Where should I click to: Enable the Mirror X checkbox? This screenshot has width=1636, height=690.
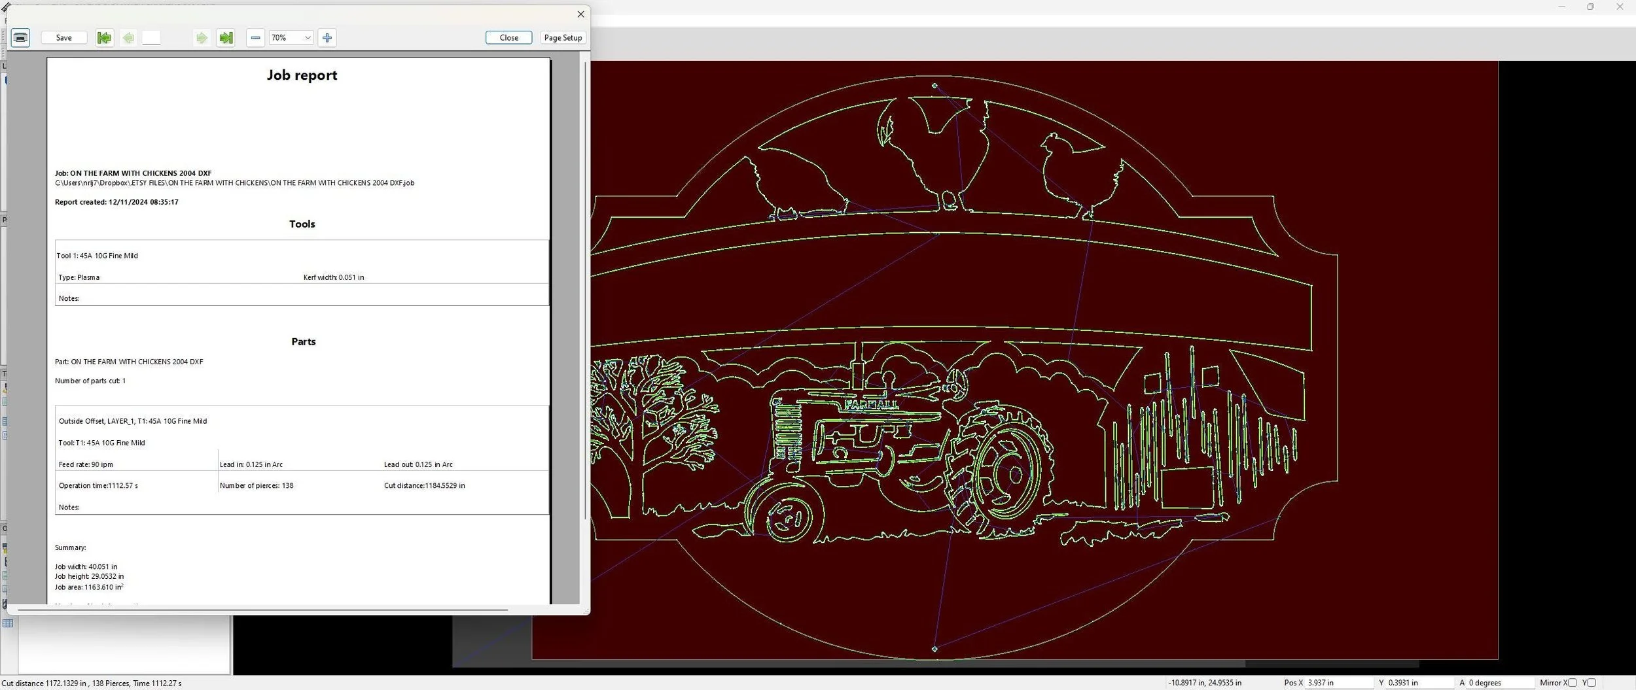pos(1573,683)
